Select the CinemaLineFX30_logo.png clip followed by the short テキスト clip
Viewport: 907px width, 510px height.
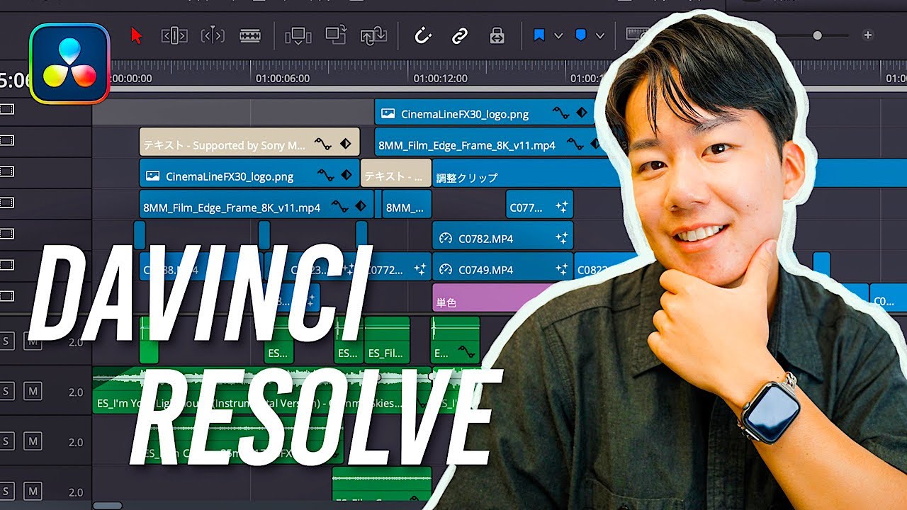(x=249, y=174)
